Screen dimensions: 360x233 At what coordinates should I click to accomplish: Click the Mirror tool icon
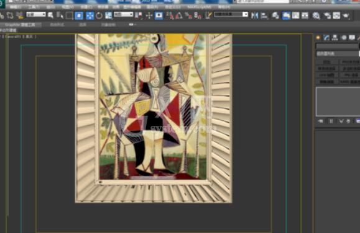pos(254,15)
